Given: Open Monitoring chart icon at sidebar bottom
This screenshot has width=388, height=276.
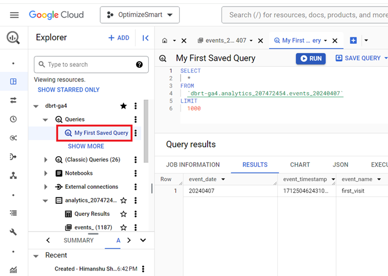Looking at the screenshot, I should [x=13, y=269].
